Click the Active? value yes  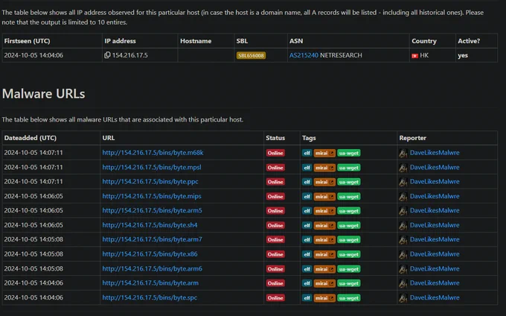pyautogui.click(x=463, y=56)
